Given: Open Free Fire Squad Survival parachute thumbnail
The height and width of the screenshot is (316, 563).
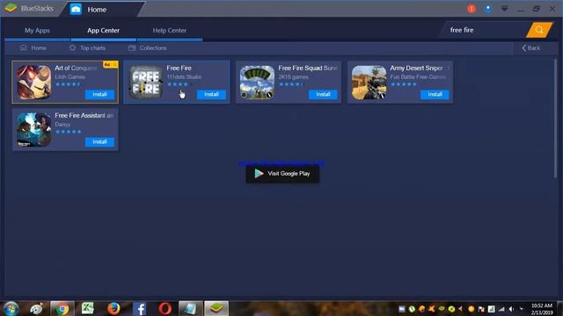Looking at the screenshot, I should pyautogui.click(x=257, y=82).
